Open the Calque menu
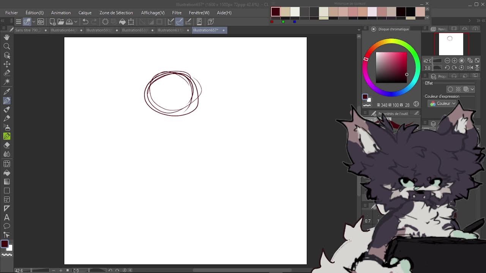The image size is (486, 273). click(x=85, y=13)
